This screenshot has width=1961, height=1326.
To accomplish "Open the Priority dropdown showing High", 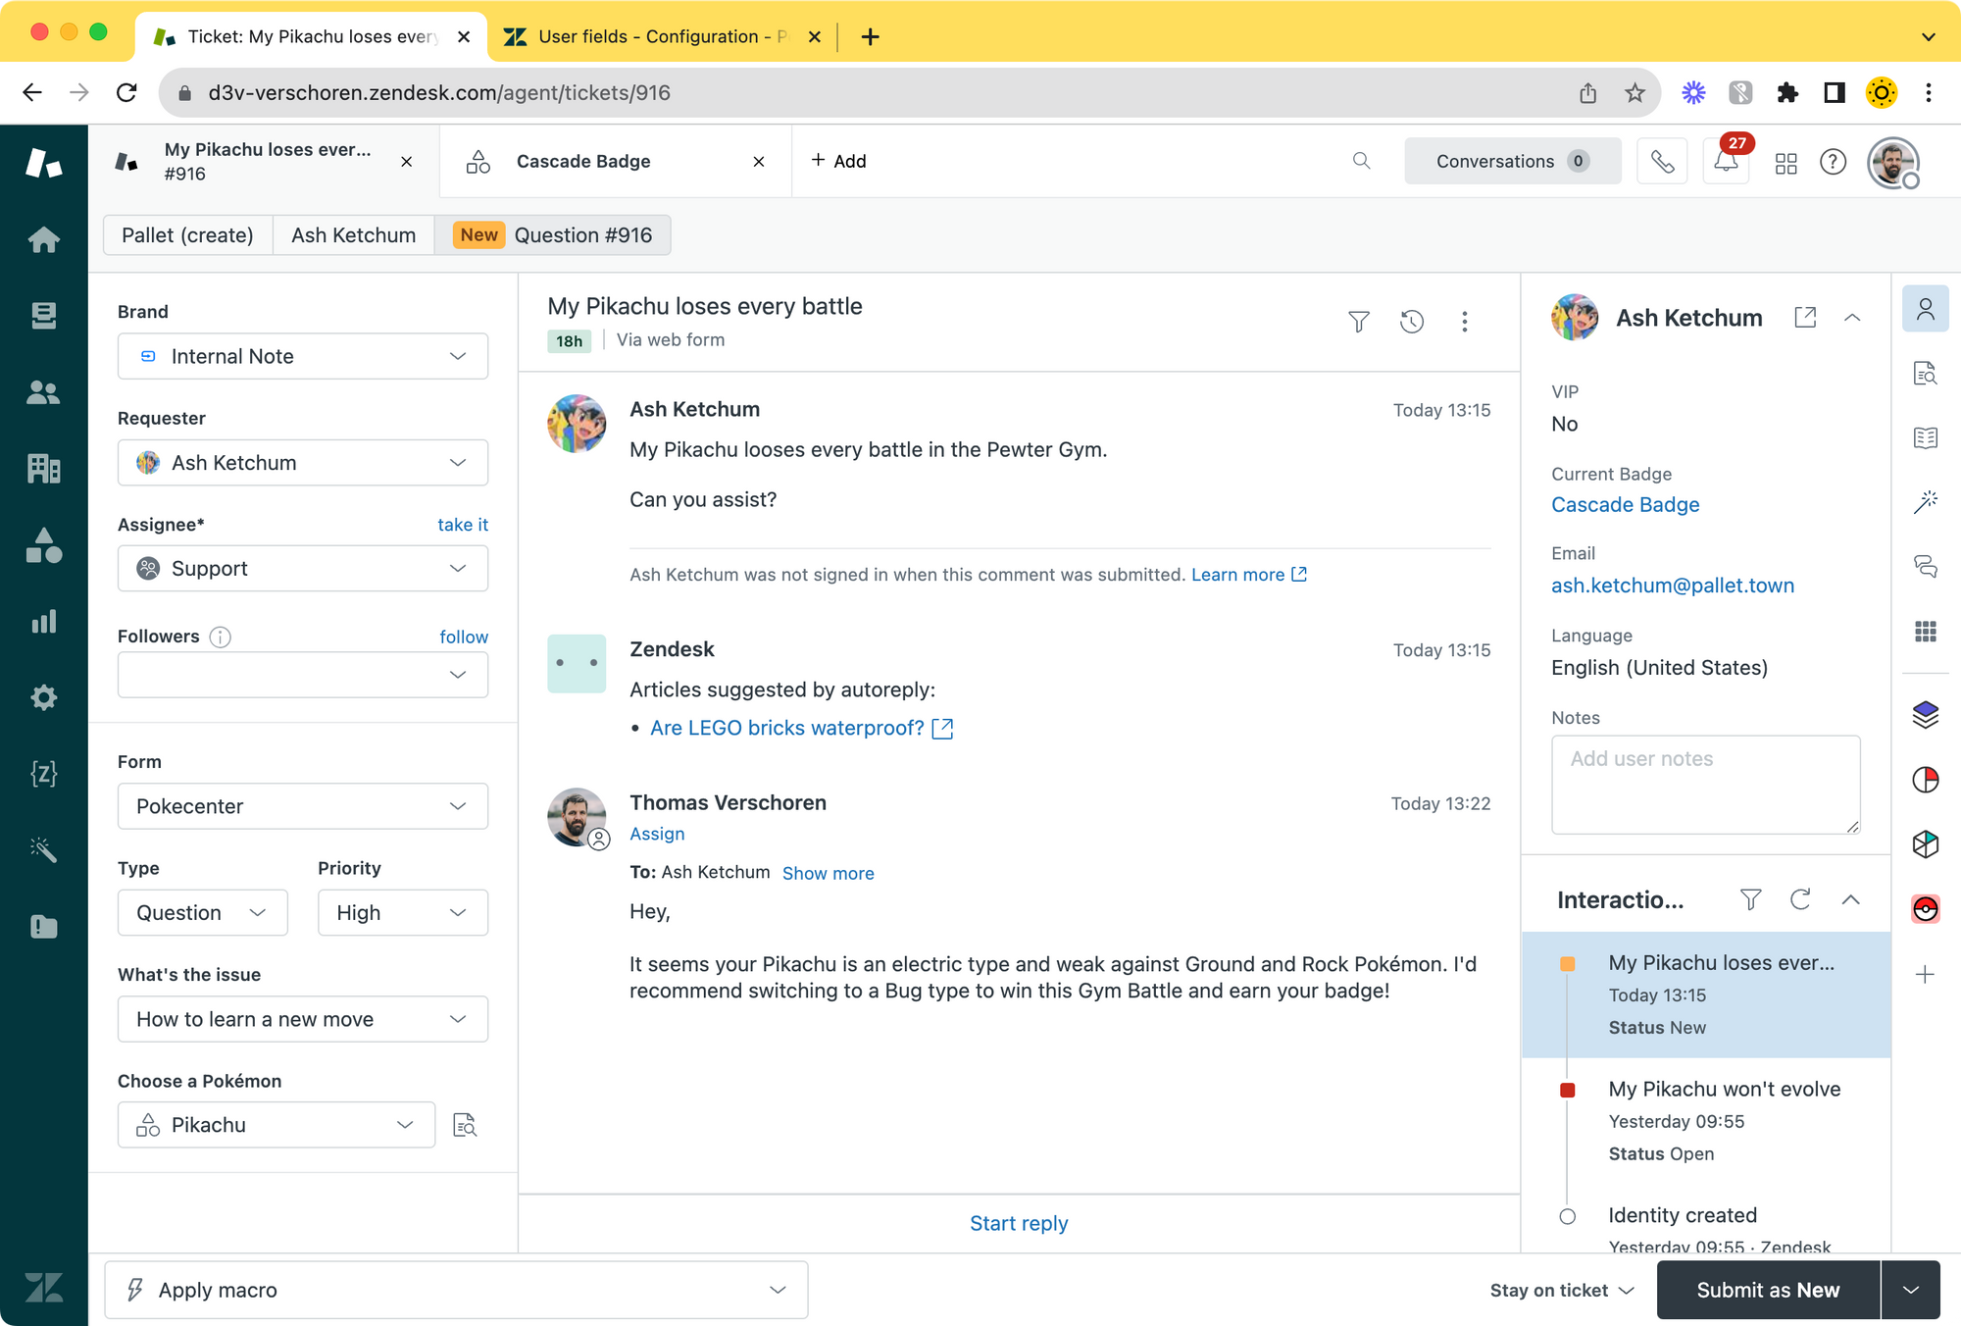I will click(402, 913).
